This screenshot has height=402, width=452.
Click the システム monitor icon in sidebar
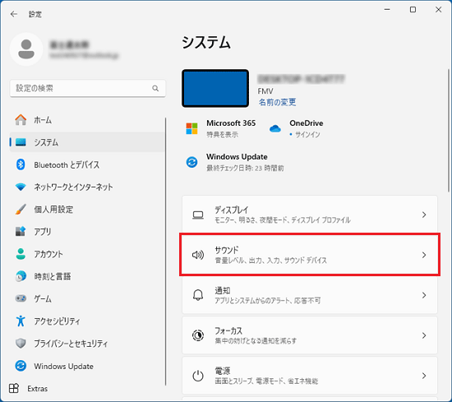click(21, 142)
